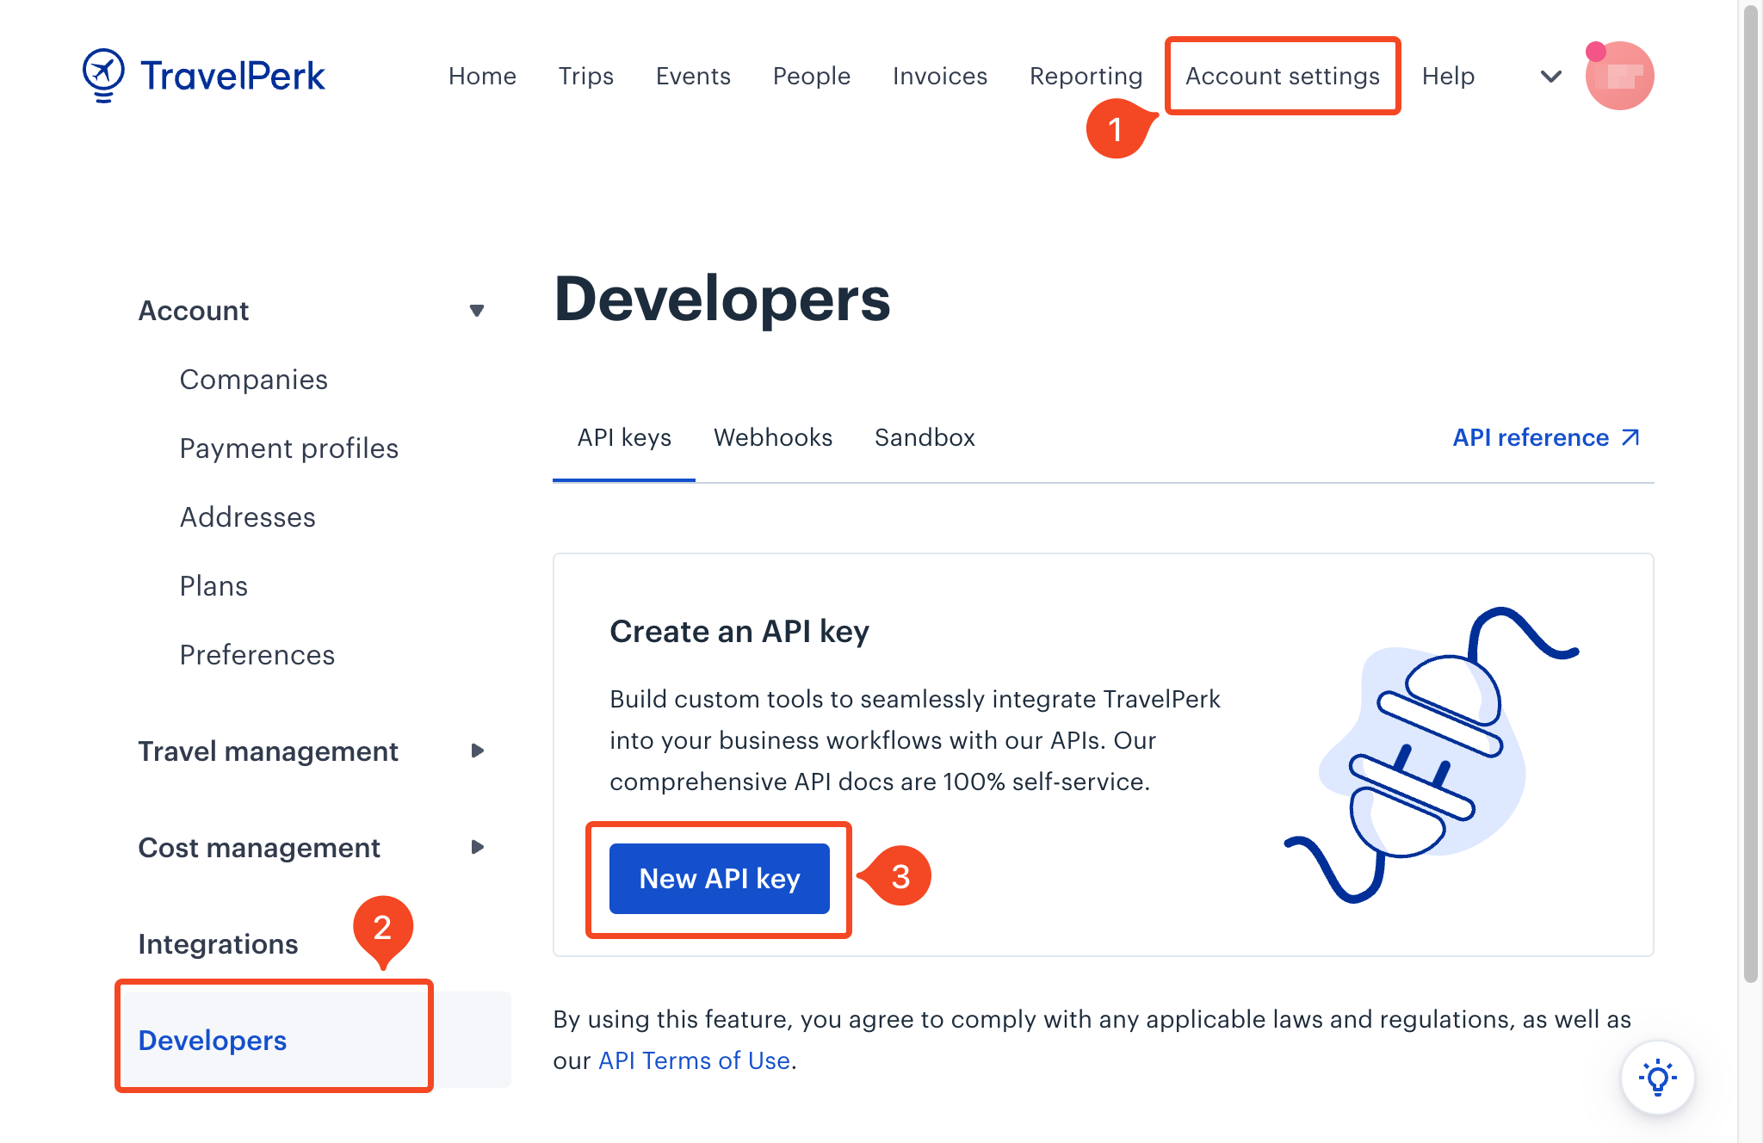
Task: Open Trips in top navigation
Action: click(585, 77)
